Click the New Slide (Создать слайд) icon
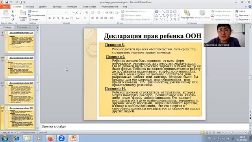The width and height of the screenshot is (252, 142). 23,13
